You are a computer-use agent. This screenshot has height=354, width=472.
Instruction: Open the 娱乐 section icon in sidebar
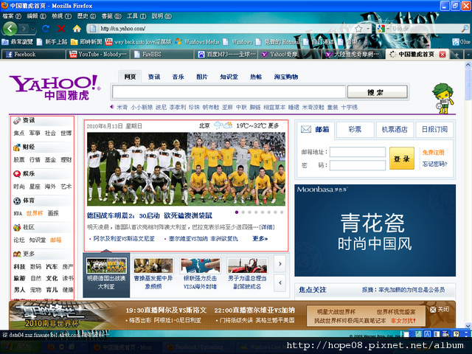click(x=17, y=174)
